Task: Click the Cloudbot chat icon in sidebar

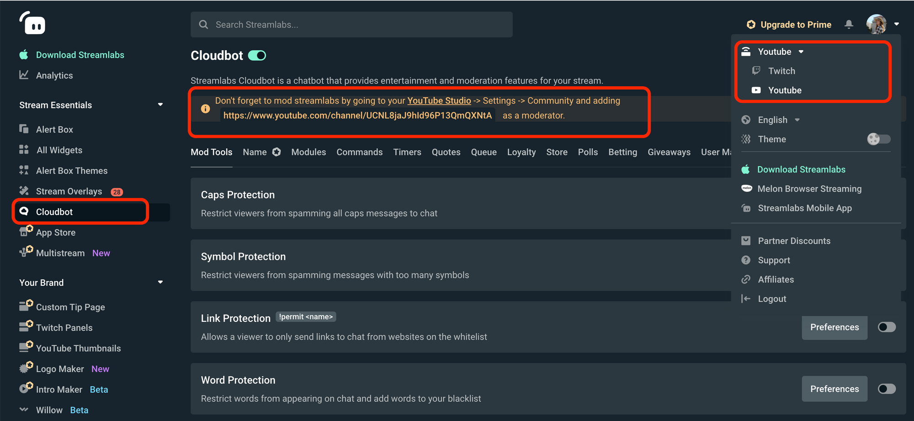Action: point(24,211)
